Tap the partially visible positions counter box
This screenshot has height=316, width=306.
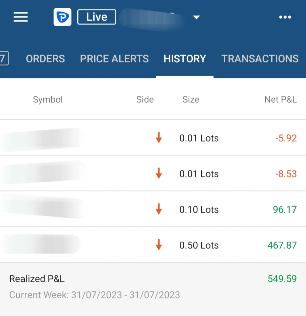pos(4,58)
